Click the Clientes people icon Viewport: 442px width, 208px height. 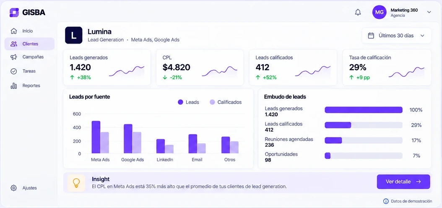[13, 44]
